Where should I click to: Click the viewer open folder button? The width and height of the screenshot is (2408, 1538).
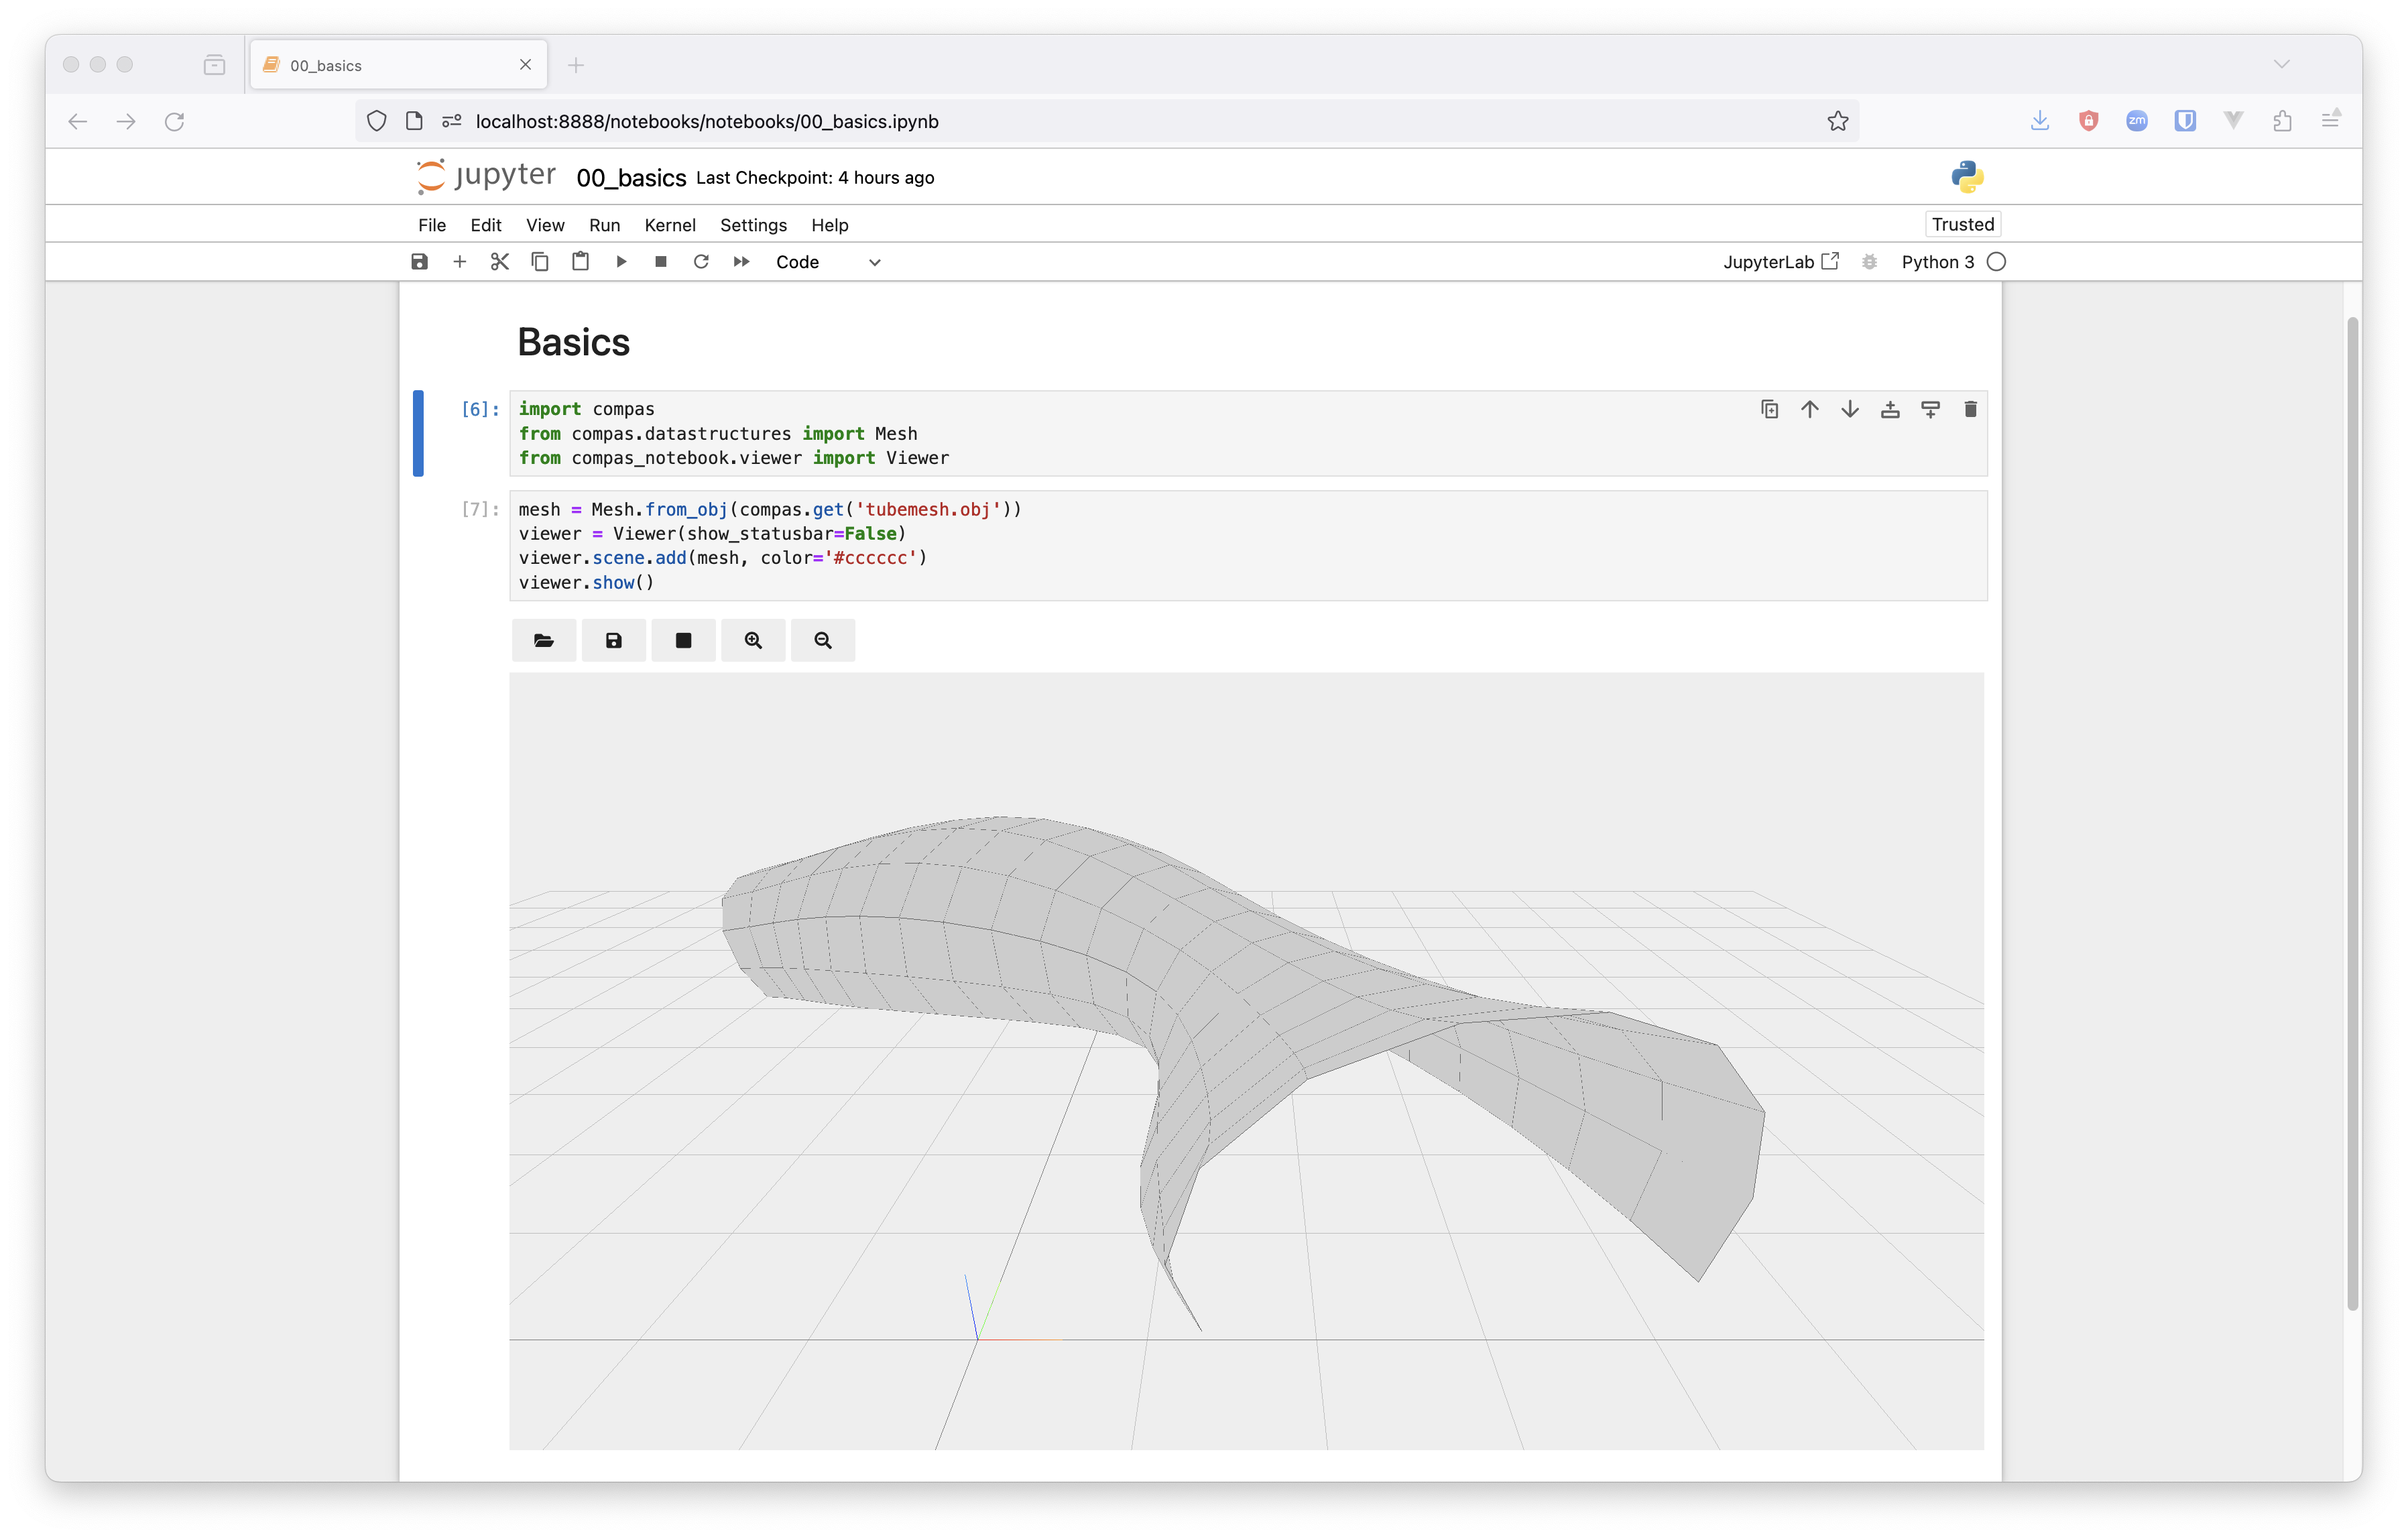544,640
